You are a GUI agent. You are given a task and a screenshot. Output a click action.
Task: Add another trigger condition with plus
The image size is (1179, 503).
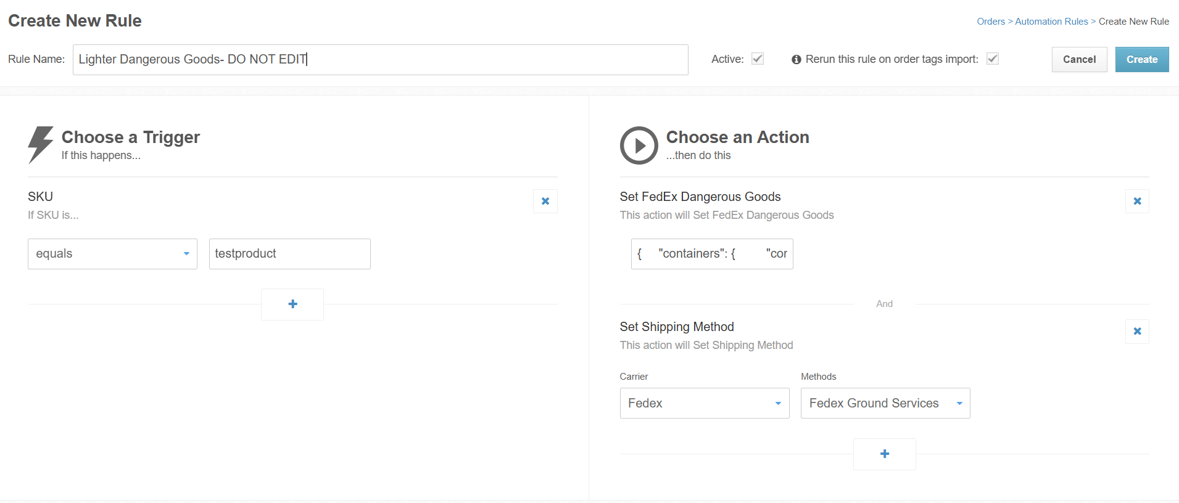click(292, 304)
